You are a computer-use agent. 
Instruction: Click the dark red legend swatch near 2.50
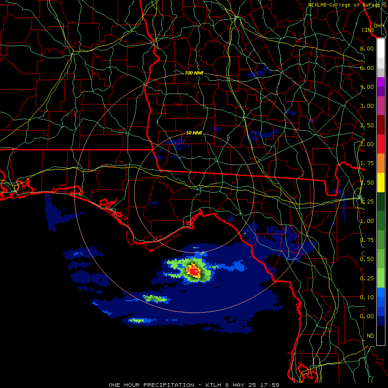(381, 125)
